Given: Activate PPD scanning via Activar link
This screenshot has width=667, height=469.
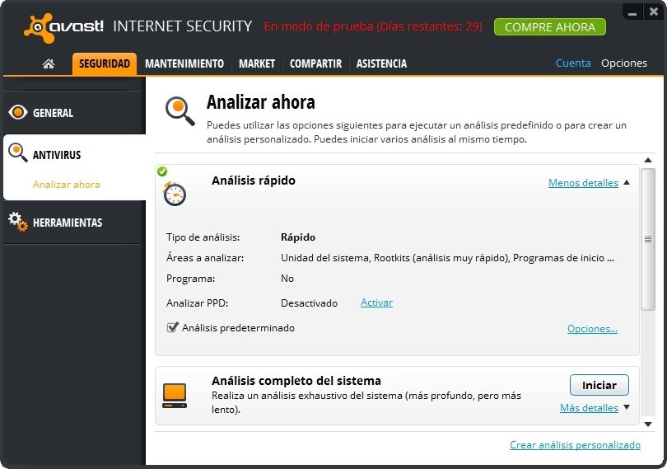Looking at the screenshot, I should 376,303.
